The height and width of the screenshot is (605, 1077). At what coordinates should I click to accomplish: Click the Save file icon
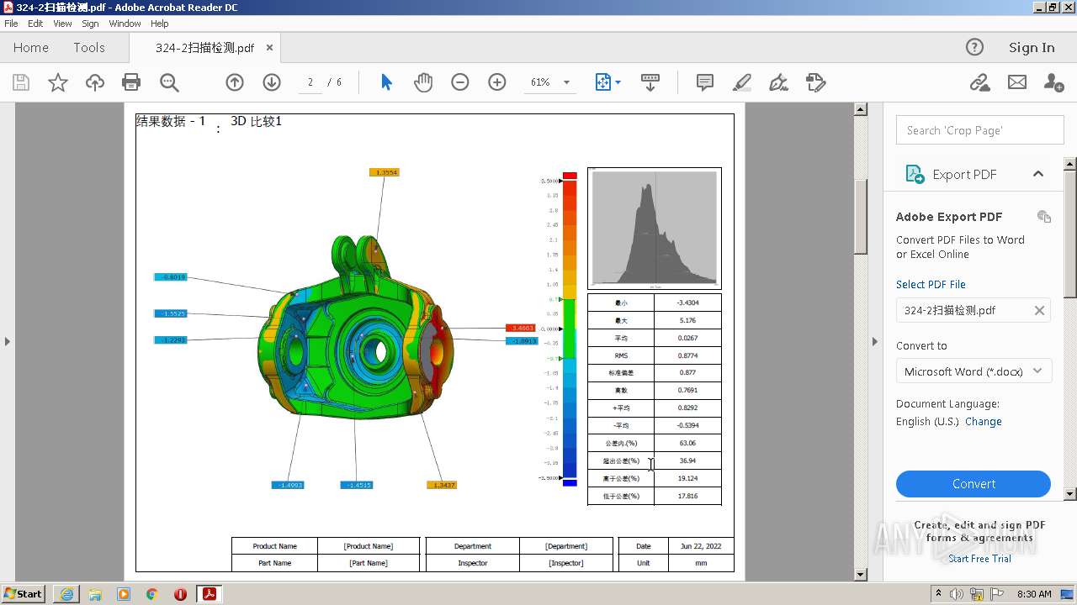click(21, 82)
